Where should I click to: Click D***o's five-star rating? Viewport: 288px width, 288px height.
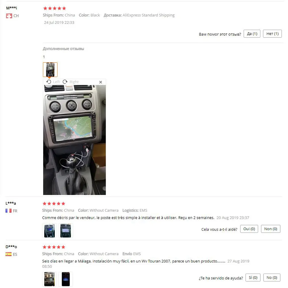(54, 247)
